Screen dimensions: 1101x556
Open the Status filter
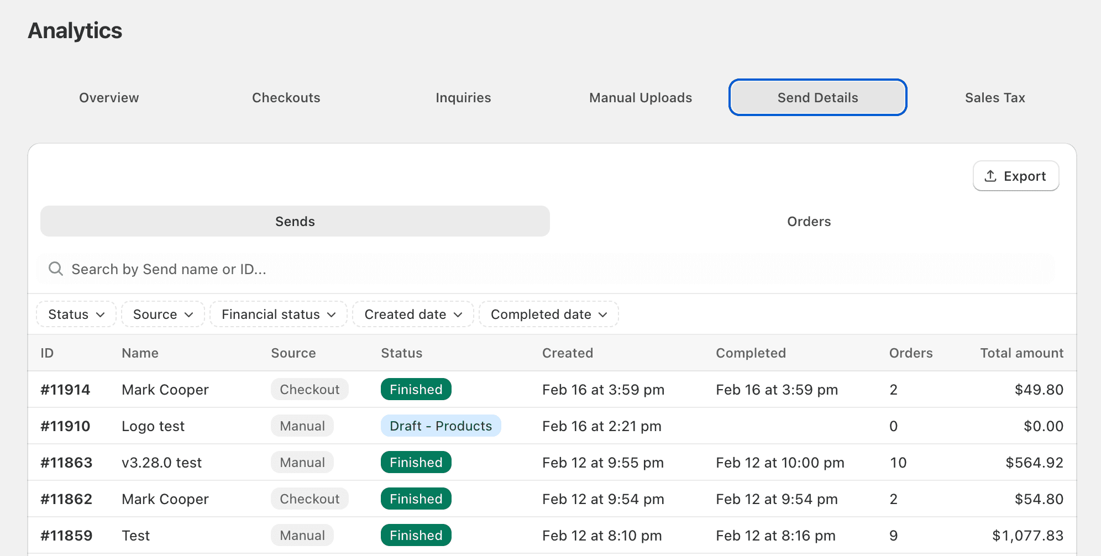[76, 314]
